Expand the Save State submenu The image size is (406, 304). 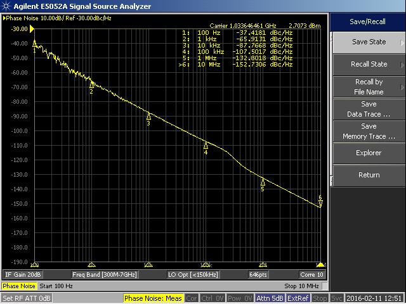[x=369, y=42]
